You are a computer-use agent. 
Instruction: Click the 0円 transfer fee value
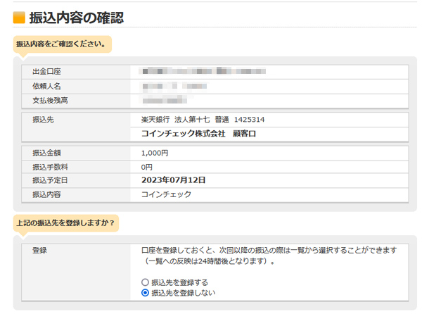coord(147,167)
